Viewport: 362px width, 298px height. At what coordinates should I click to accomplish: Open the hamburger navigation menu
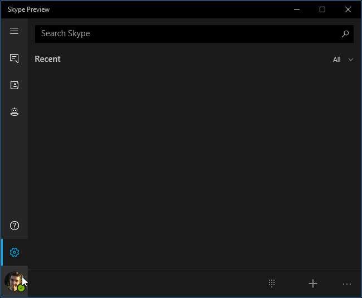pyautogui.click(x=14, y=31)
